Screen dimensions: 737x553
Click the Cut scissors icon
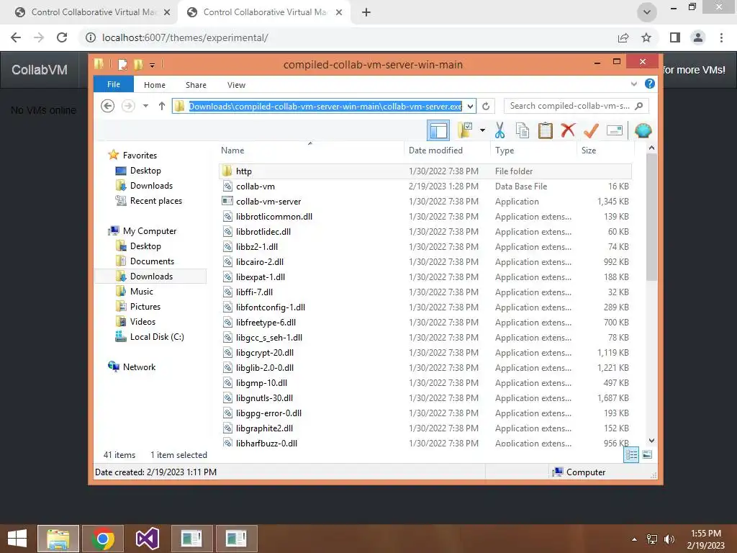499,130
